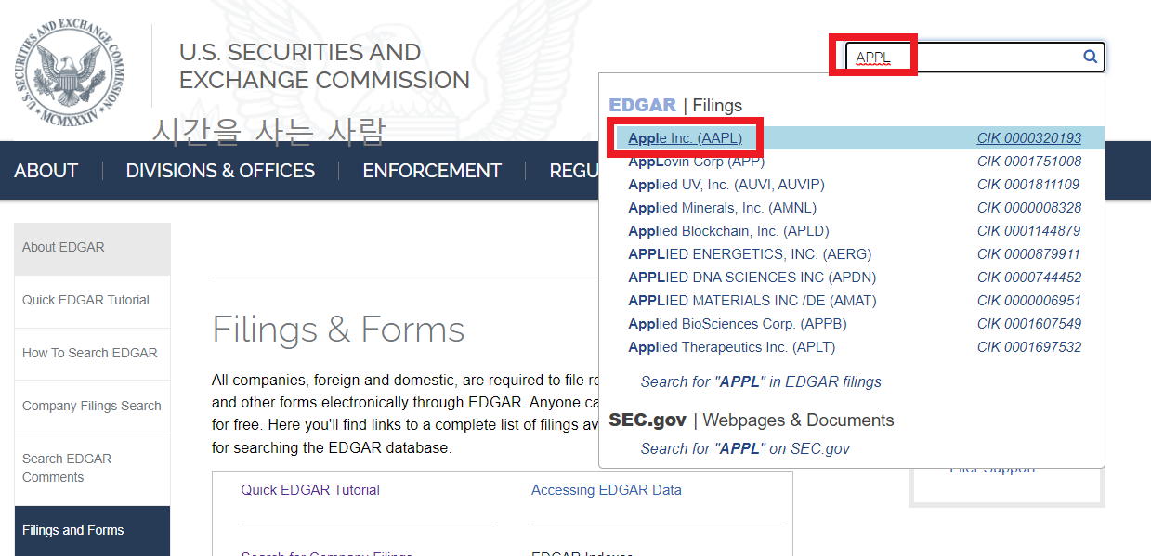The height and width of the screenshot is (556, 1151).
Task: Pick Applied Blockchain, Inc. (APLD)
Action: coord(728,231)
